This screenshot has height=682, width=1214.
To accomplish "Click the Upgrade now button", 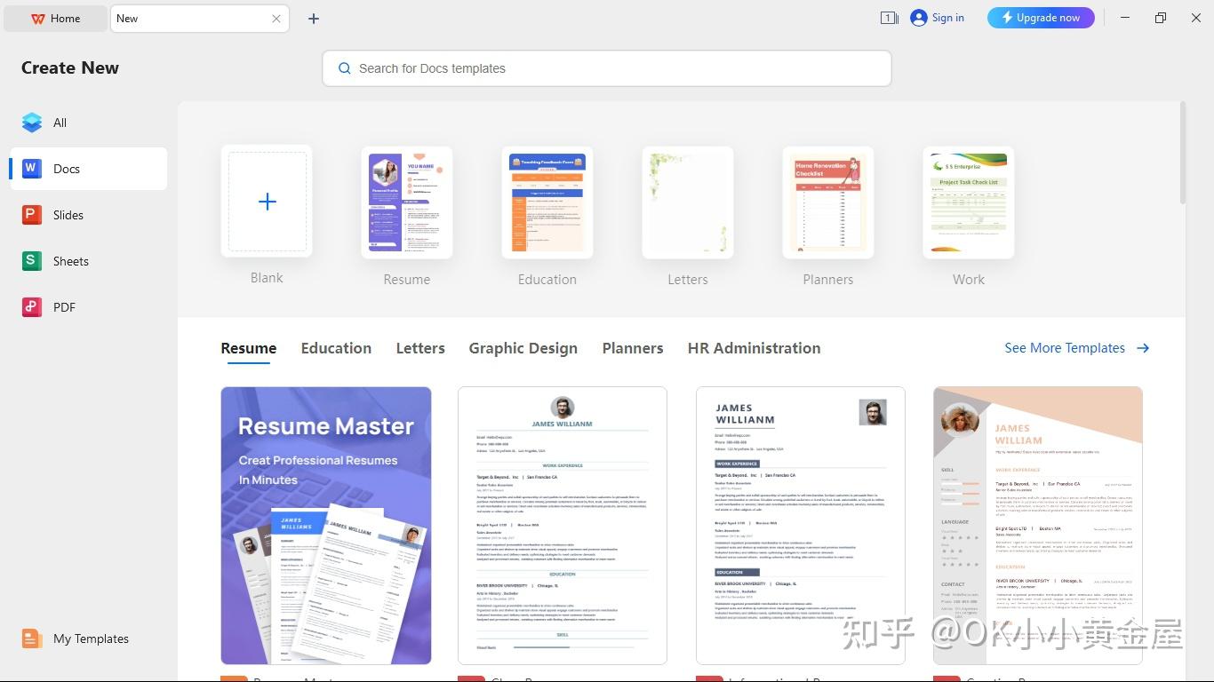I will click(1040, 18).
